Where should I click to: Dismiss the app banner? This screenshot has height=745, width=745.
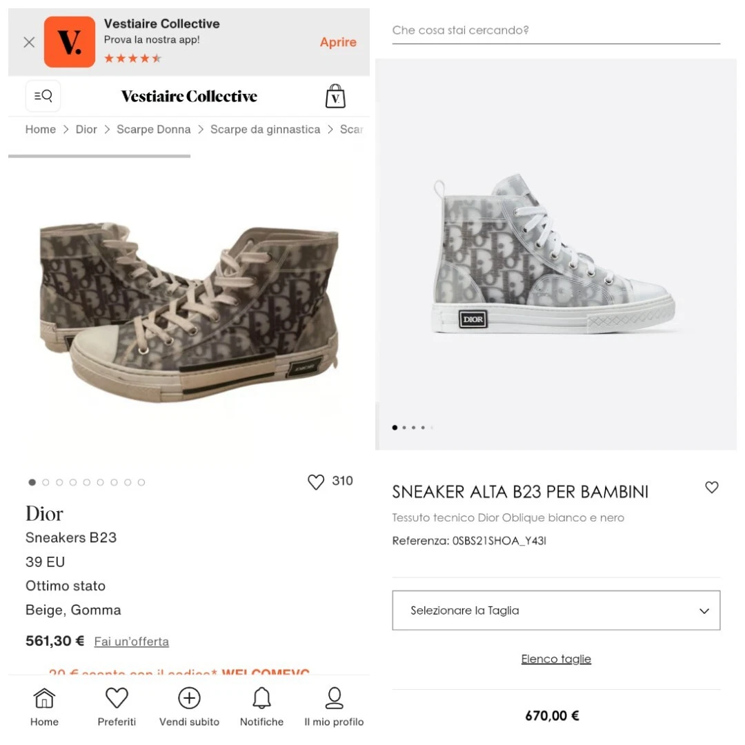pos(29,42)
